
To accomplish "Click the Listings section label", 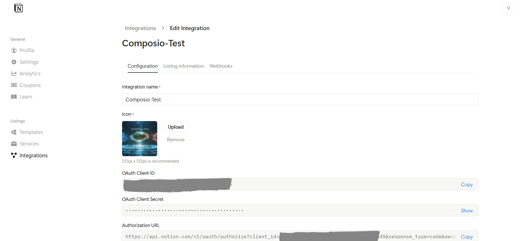I will [18, 121].
